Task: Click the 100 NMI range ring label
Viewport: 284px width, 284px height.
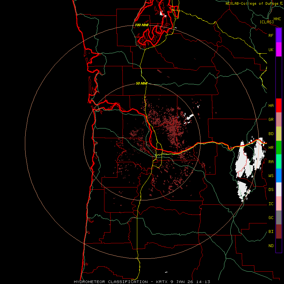Action: point(142,25)
